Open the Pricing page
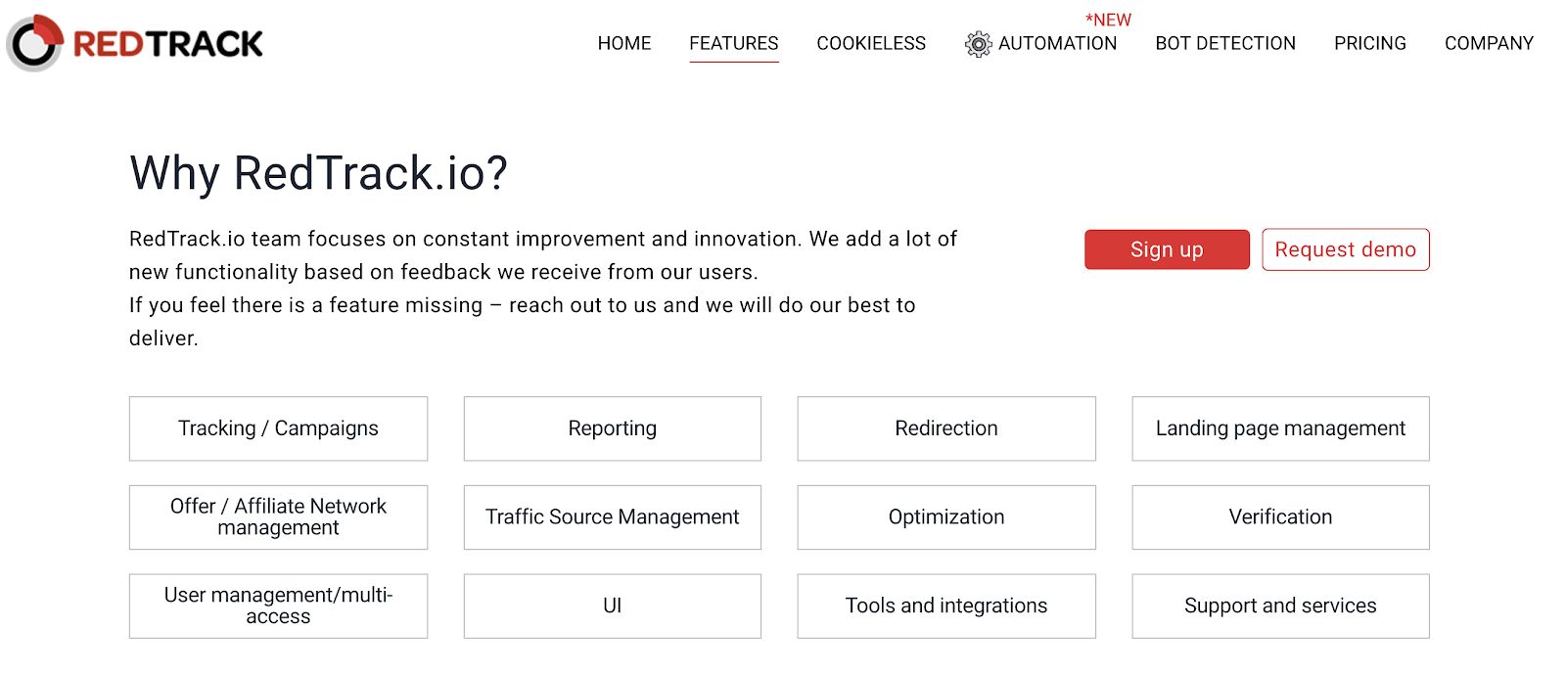 (x=1370, y=43)
